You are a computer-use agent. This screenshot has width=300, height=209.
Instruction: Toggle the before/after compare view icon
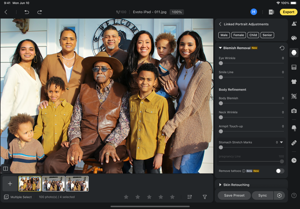coord(6,169)
